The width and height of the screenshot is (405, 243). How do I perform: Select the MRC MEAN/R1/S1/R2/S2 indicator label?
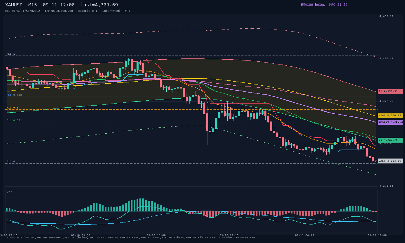pos(23,11)
